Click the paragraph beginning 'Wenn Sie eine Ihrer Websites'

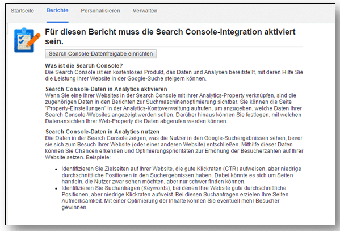[174, 108]
